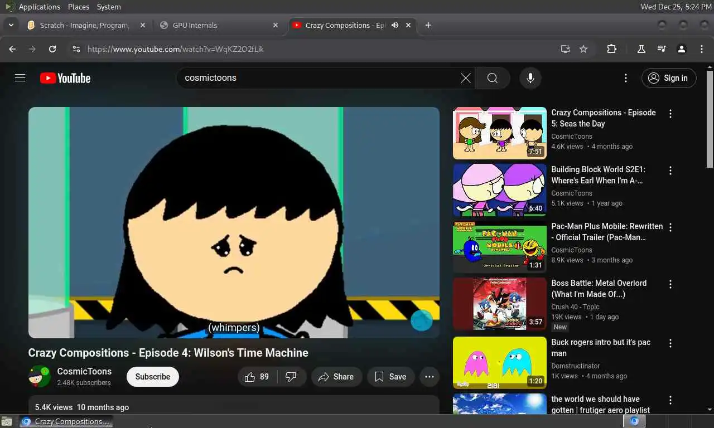Start voice search with microphone icon
Image resolution: width=714 pixels, height=428 pixels.
(530, 78)
